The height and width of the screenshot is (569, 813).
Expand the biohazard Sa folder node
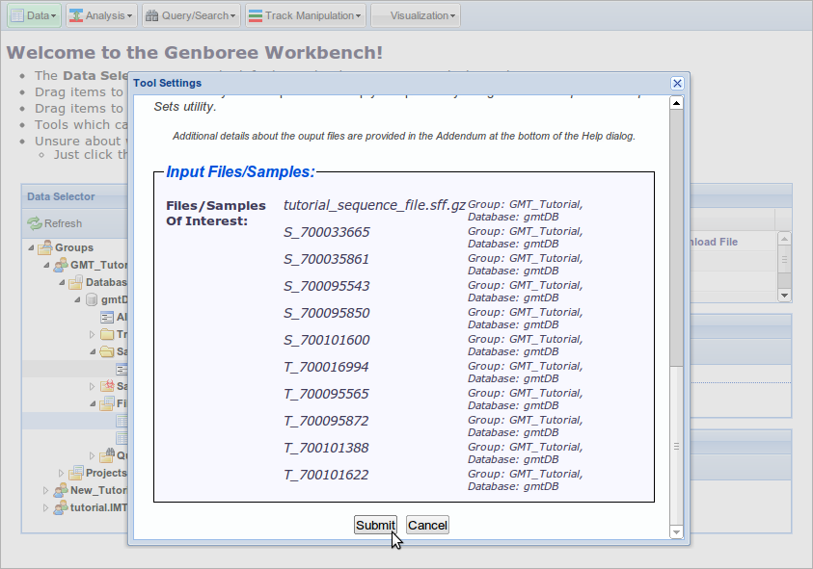pyautogui.click(x=93, y=386)
